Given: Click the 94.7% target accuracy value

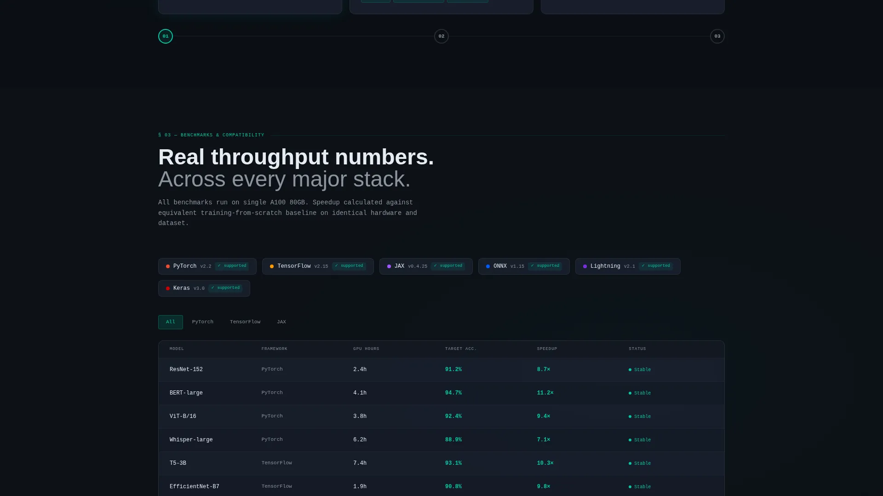Looking at the screenshot, I should tap(453, 393).
